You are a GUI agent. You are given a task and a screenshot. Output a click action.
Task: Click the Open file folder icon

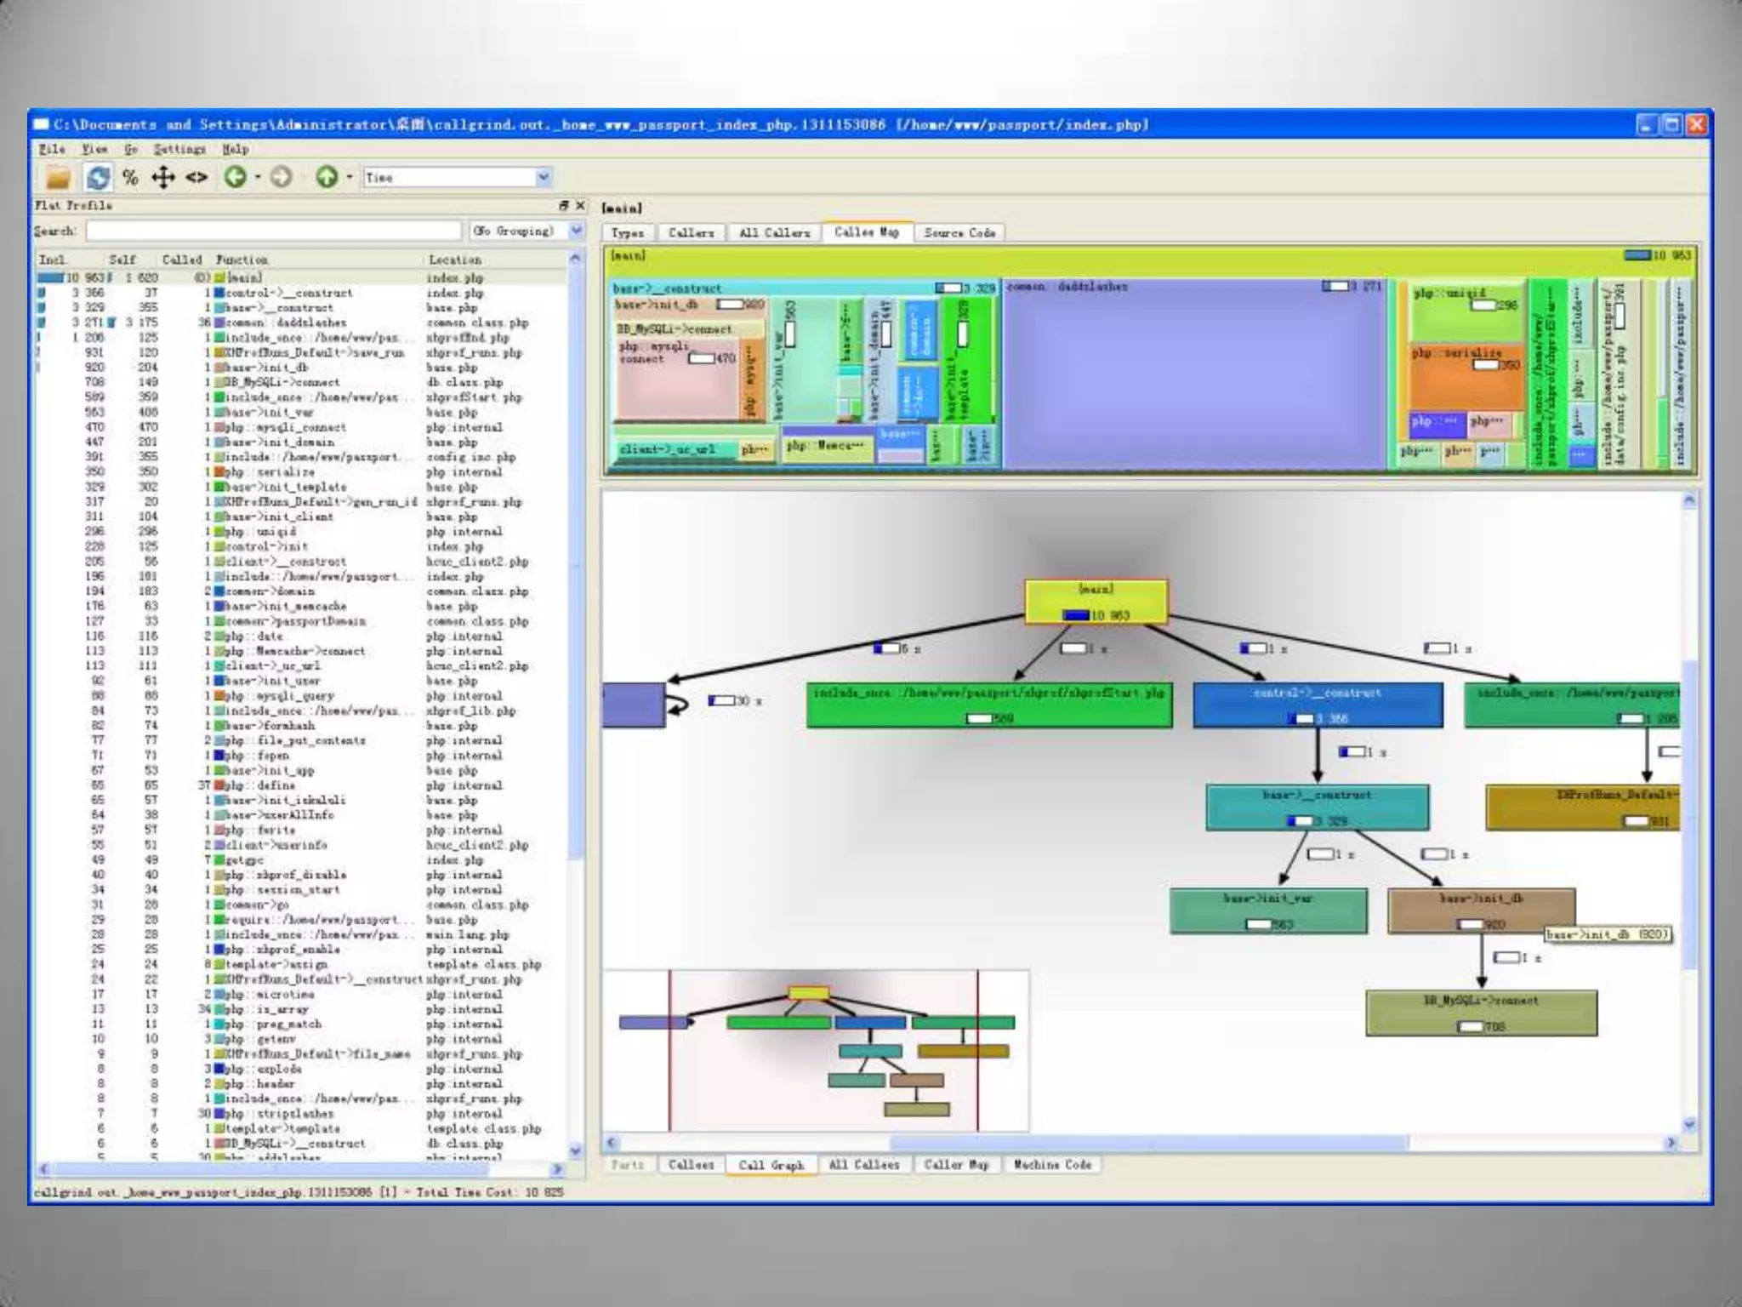[x=58, y=177]
